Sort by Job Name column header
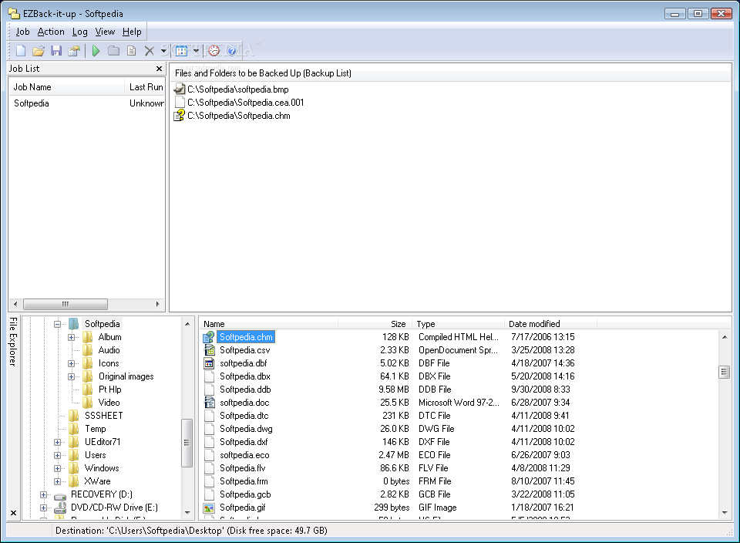Image resolution: width=740 pixels, height=543 pixels. coord(66,87)
